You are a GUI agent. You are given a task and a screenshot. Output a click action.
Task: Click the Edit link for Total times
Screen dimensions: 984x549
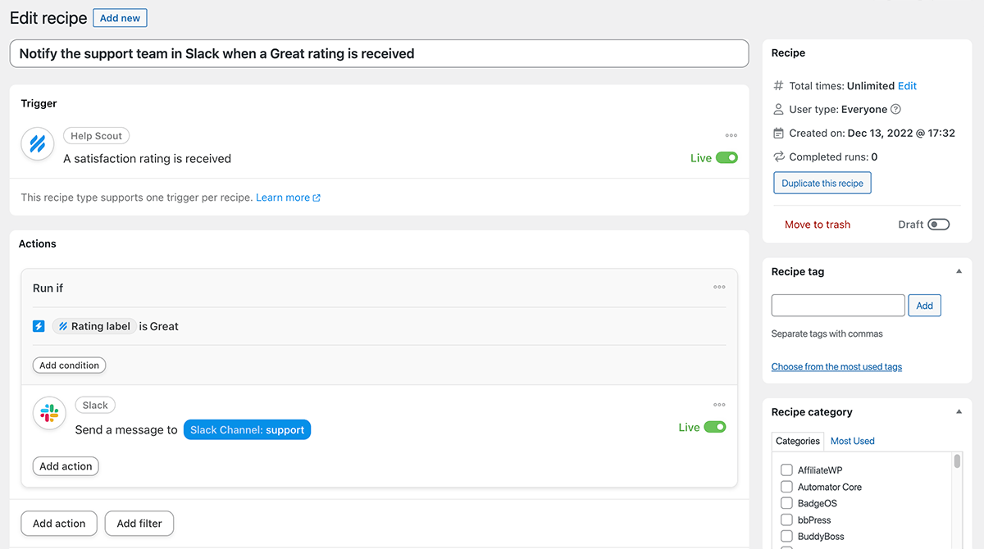pos(907,85)
